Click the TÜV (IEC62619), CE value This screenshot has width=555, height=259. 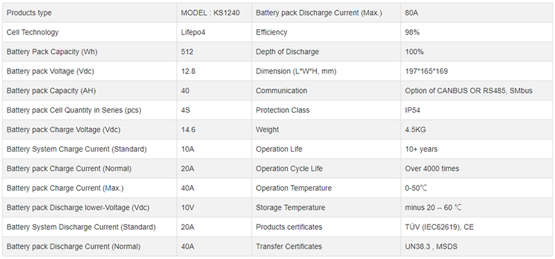point(439,227)
